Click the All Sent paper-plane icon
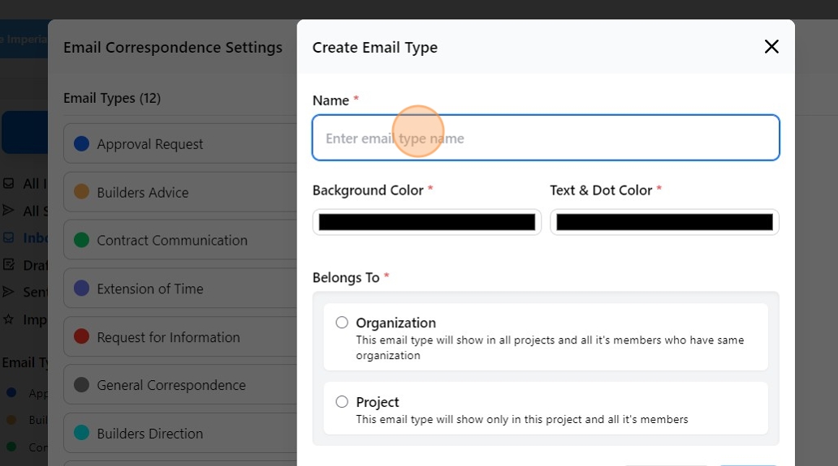Viewport: 838px width, 466px height. coord(9,211)
